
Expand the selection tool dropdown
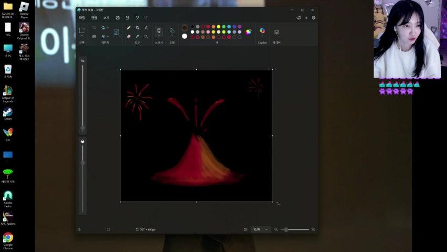(82, 36)
